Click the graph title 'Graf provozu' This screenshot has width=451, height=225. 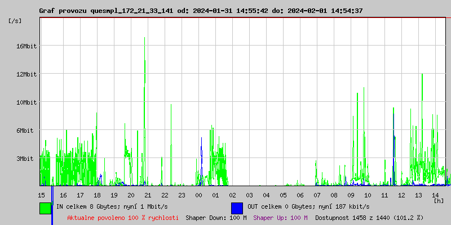tap(63, 11)
